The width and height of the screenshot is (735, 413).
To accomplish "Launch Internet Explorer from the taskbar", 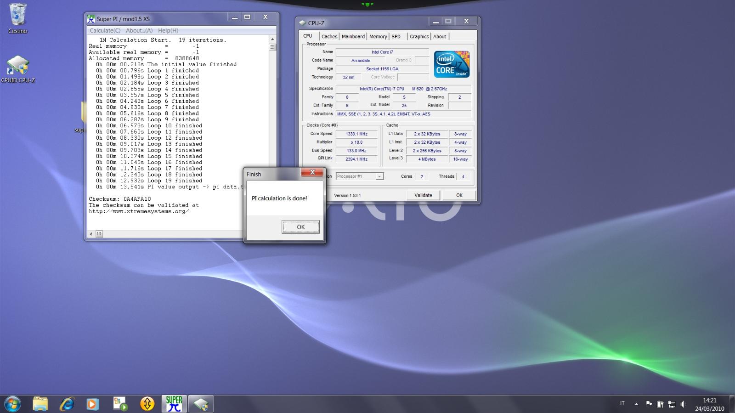I will [x=67, y=404].
